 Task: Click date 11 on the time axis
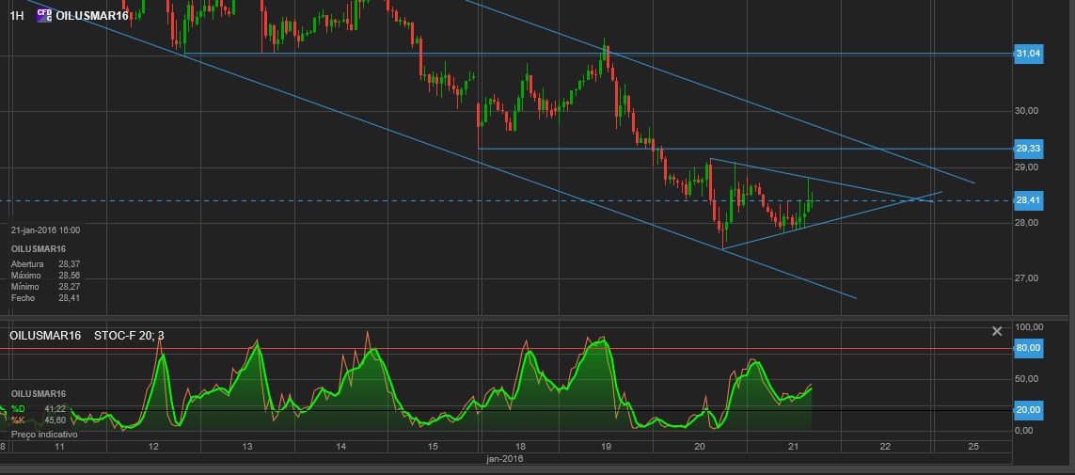pos(59,447)
